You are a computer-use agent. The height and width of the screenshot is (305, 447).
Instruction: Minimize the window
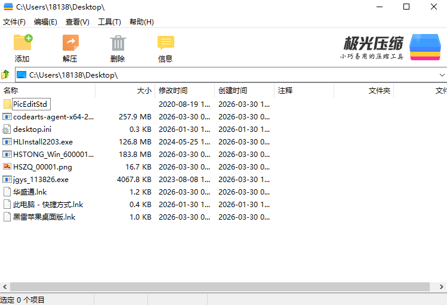pos(380,7)
